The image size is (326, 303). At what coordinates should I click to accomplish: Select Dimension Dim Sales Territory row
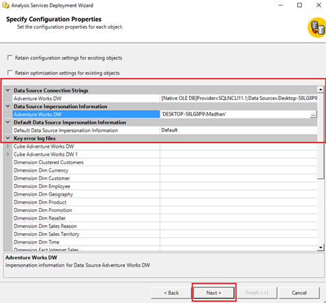86,234
